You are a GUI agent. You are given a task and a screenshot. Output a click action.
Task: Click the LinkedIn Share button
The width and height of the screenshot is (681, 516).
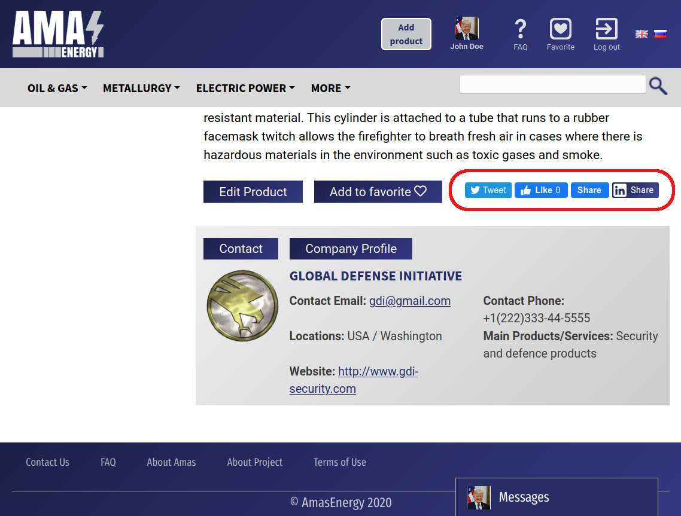tap(635, 190)
